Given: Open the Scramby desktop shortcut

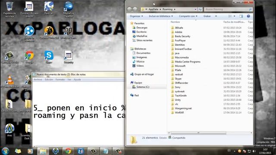Looking at the screenshot, I should click(x=69, y=57).
